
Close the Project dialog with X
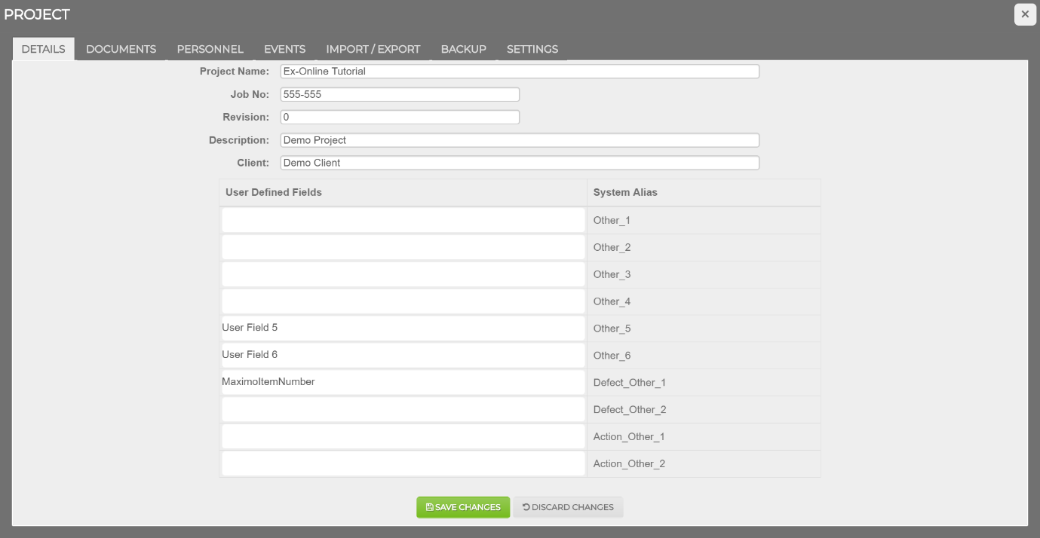coord(1024,14)
